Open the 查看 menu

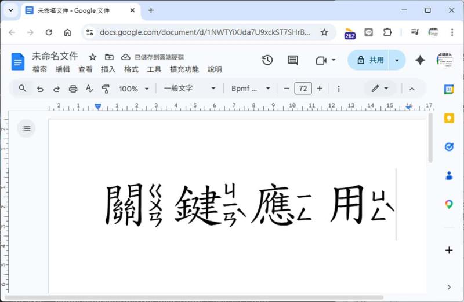click(x=85, y=69)
